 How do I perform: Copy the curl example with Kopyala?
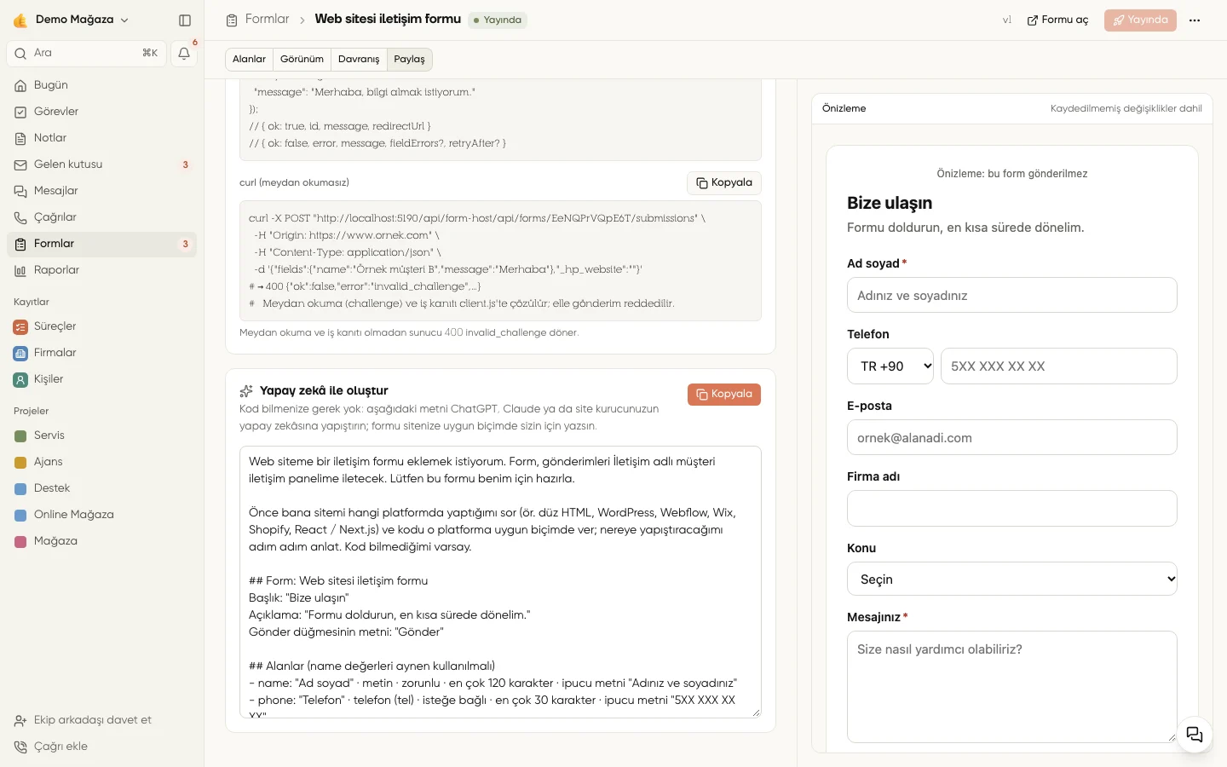click(724, 183)
